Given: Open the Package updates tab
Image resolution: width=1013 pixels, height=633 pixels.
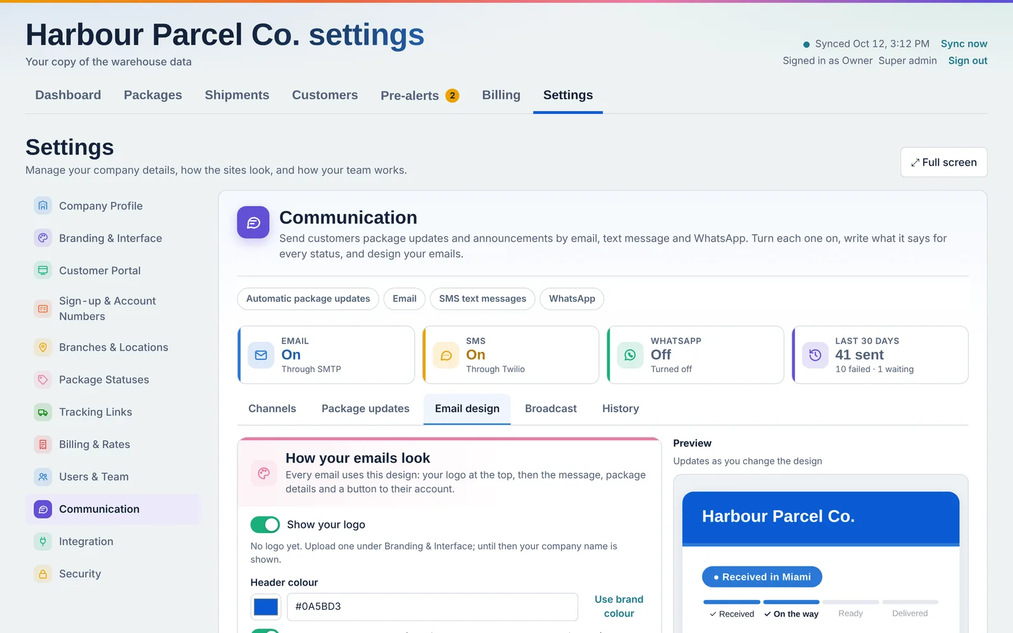Looking at the screenshot, I should click(x=365, y=409).
